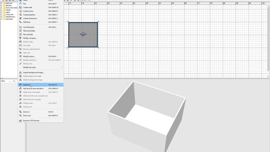Select the Modify level menu entry
Viewport: 270px width, 152px height.
pos(40,103)
